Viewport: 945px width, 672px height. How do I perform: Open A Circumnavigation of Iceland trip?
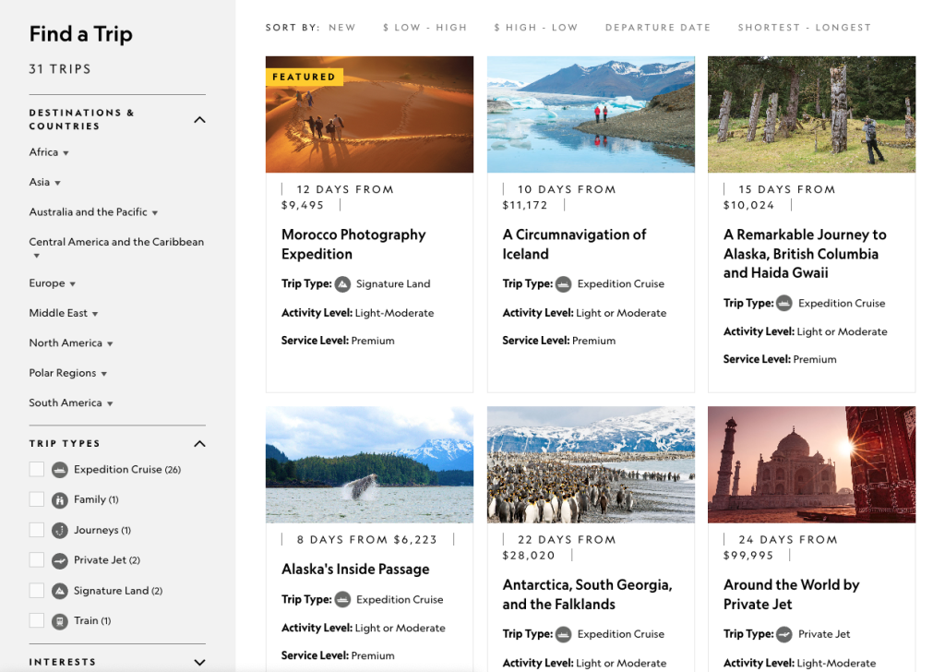[574, 245]
